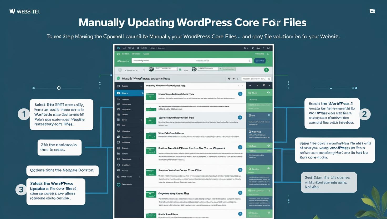387x219 pixels.
Task: Click the first round WordPress-style logo in the grey toolbar
Action: coord(151,69)
